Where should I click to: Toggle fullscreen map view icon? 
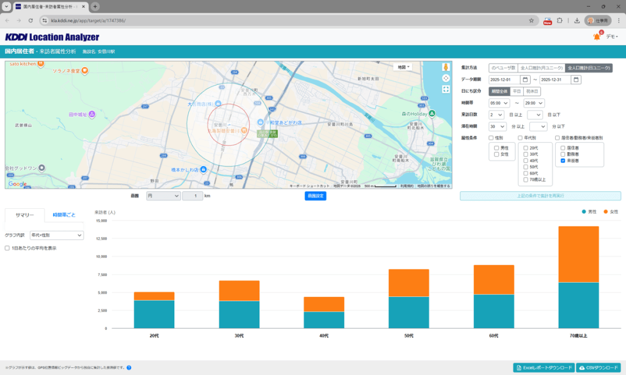tap(446, 89)
